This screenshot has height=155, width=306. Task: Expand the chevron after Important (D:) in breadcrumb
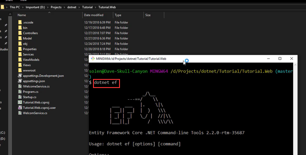click(48, 7)
